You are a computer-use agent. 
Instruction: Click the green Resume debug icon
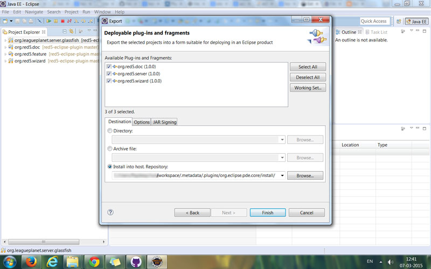coord(48,21)
